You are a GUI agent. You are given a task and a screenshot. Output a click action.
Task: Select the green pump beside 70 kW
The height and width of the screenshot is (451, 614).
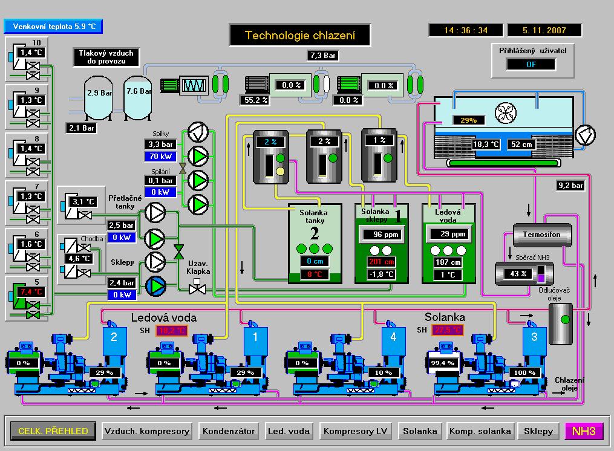[x=198, y=156]
